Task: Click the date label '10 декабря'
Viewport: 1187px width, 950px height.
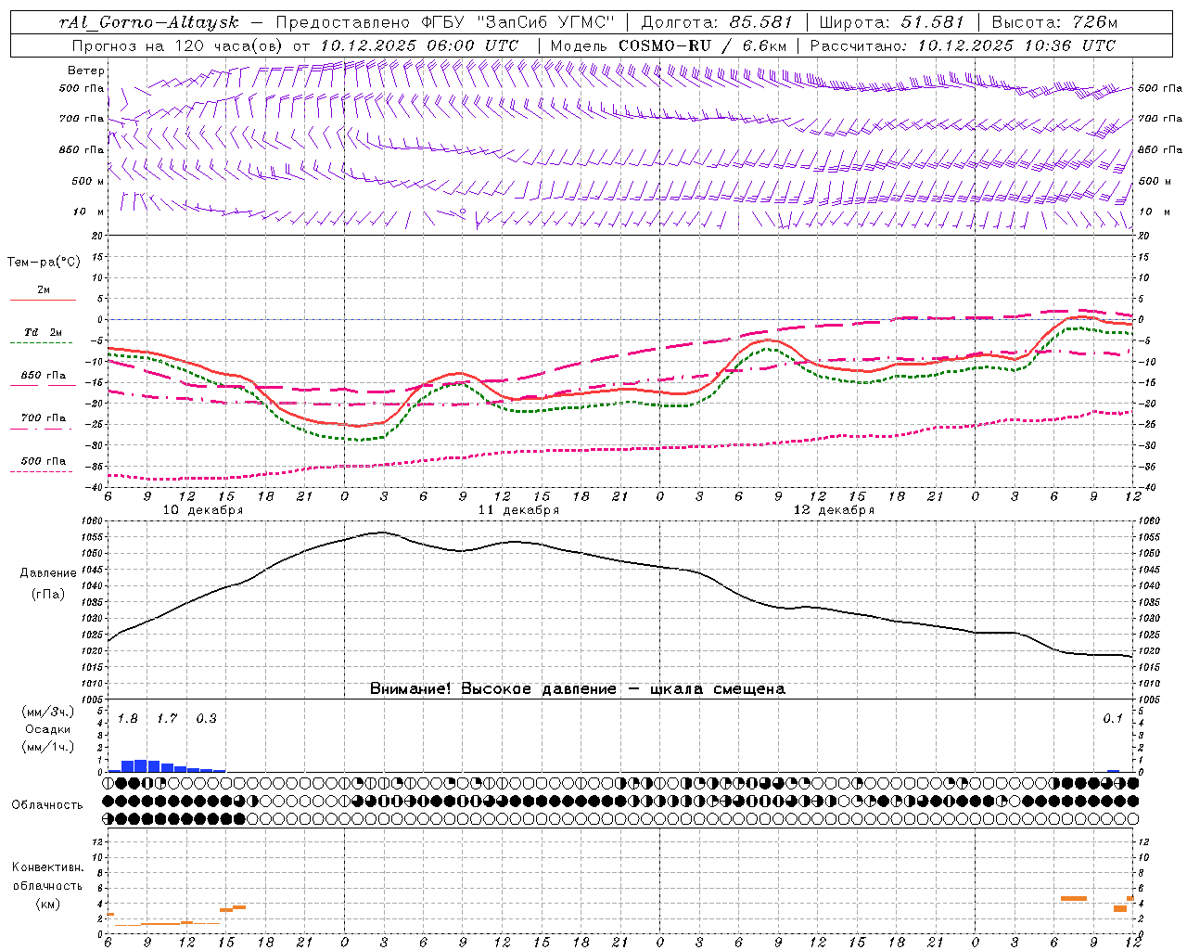Action: 203,510
